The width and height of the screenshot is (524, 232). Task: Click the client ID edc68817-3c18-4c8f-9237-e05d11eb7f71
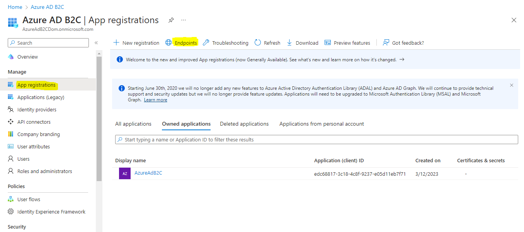(360, 174)
